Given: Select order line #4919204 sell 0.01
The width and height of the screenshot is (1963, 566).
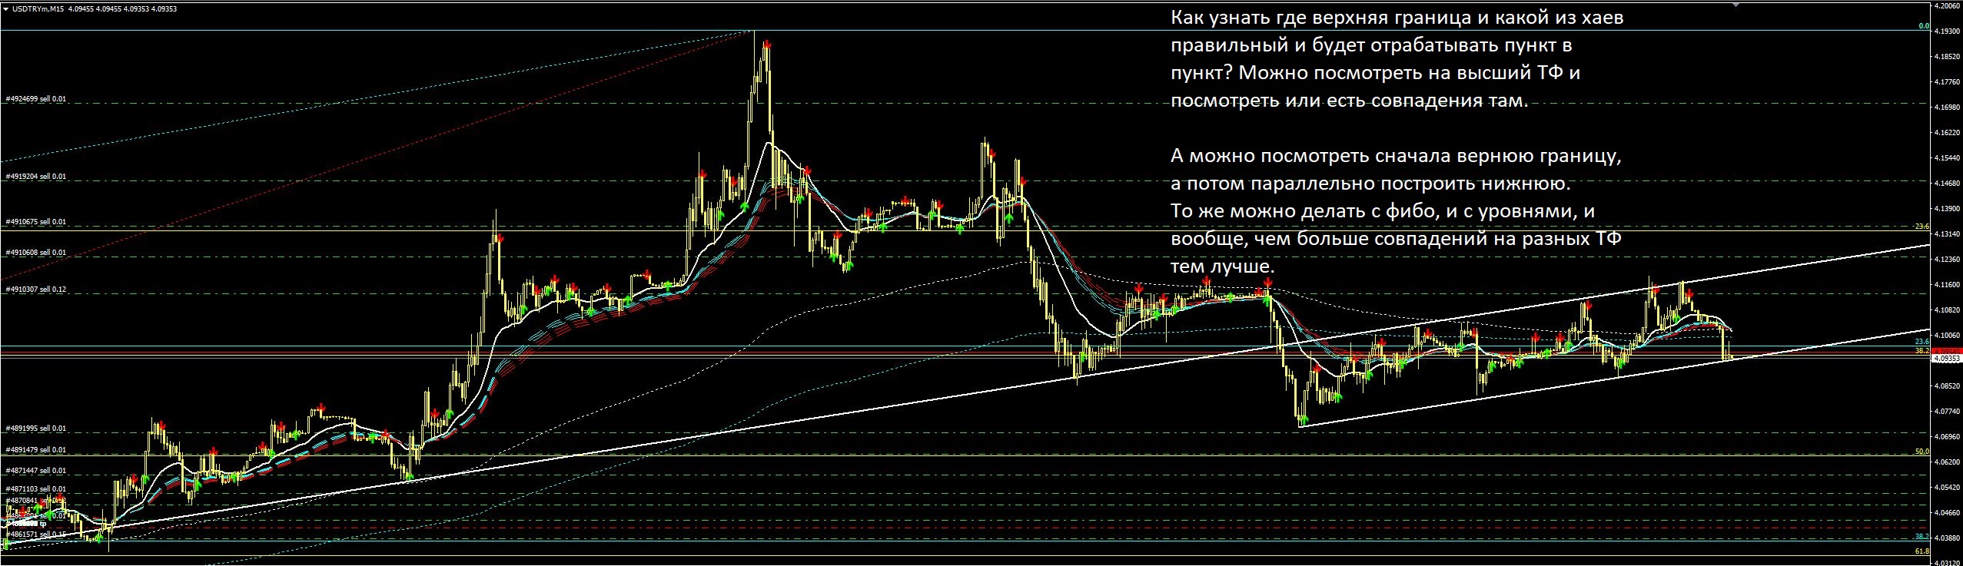Looking at the screenshot, I should point(36,177).
